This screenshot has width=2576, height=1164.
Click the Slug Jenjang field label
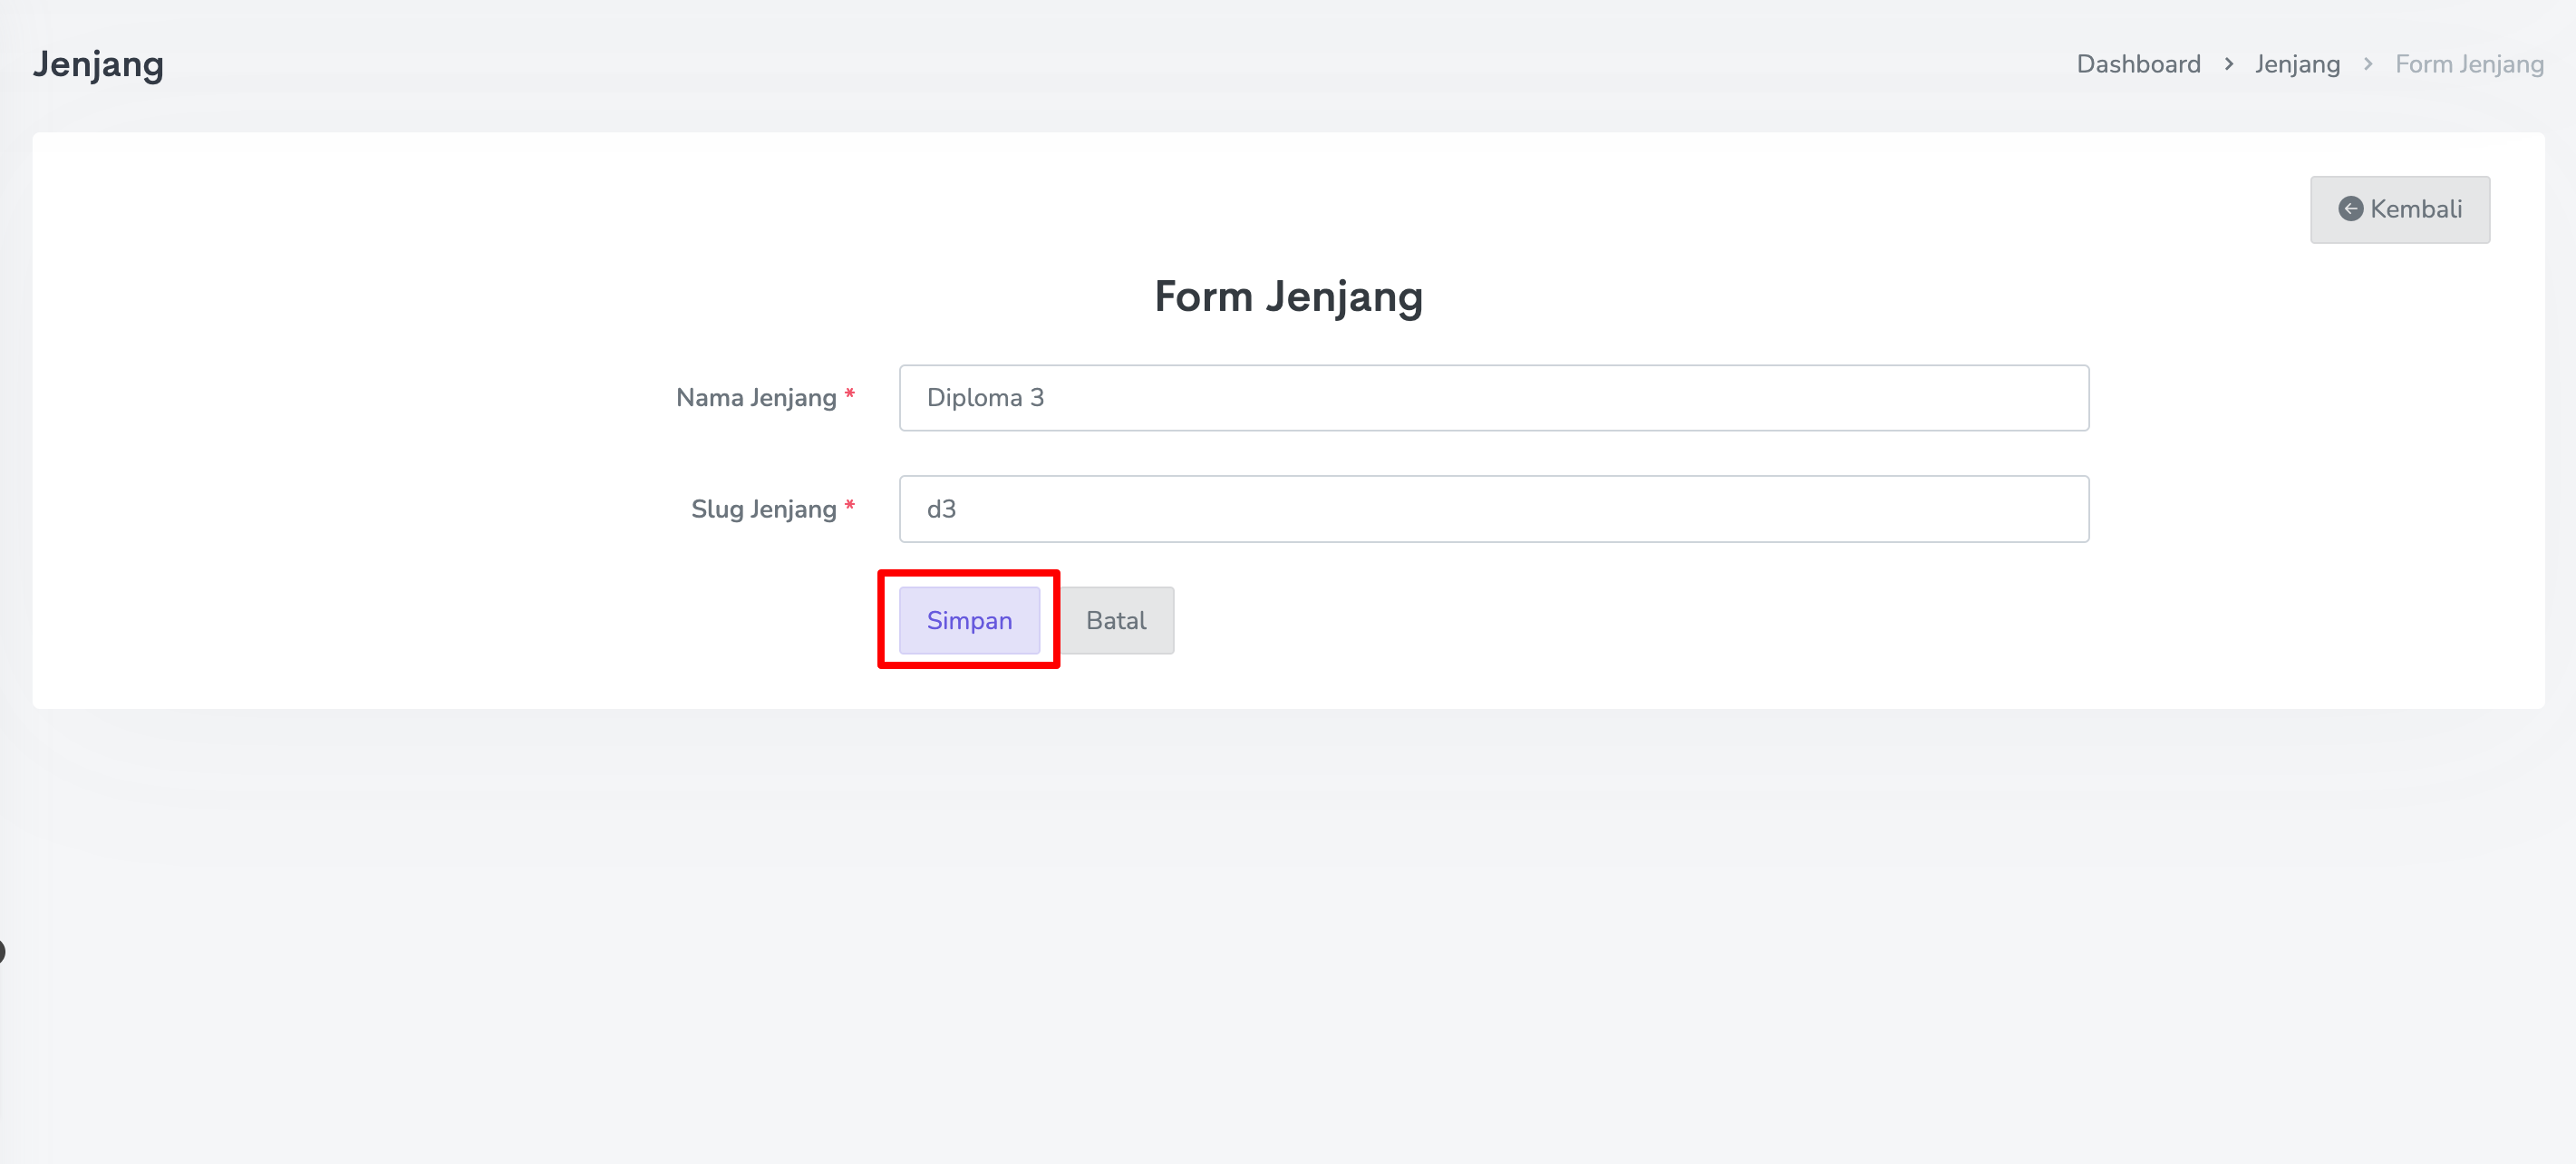(x=763, y=509)
